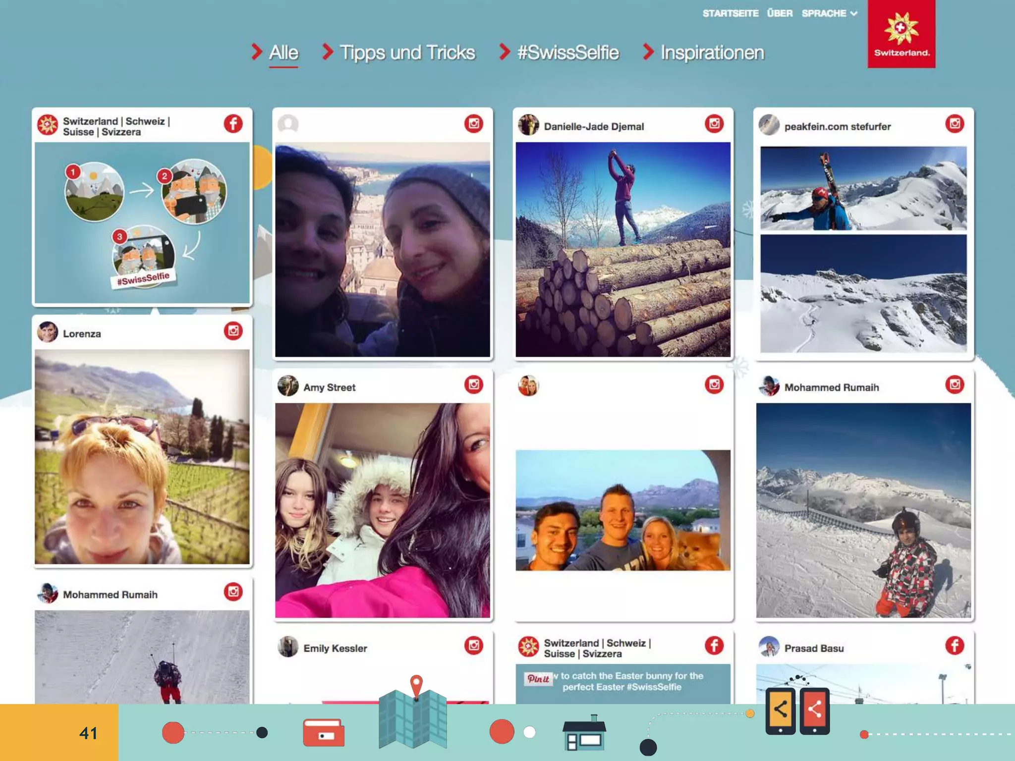Open the group selfie with the dog
Viewport: 1015px width, 761px height.
[x=623, y=510]
